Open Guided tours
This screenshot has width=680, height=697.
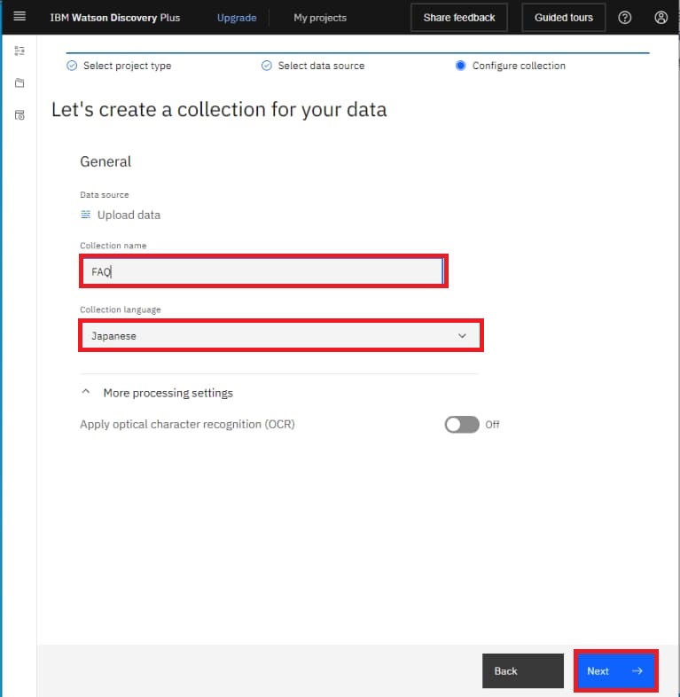click(564, 18)
